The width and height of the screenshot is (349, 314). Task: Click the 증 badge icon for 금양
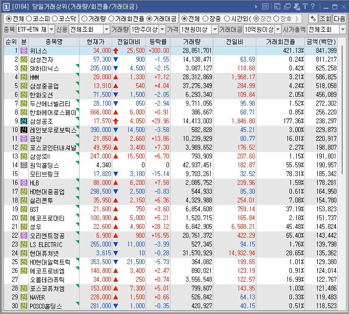click(23, 138)
